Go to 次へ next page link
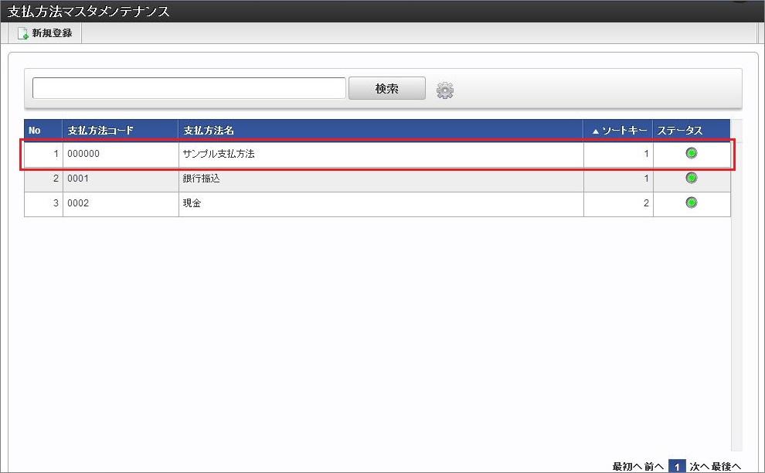Screen dimensions: 765x473 pyautogui.click(x=699, y=467)
